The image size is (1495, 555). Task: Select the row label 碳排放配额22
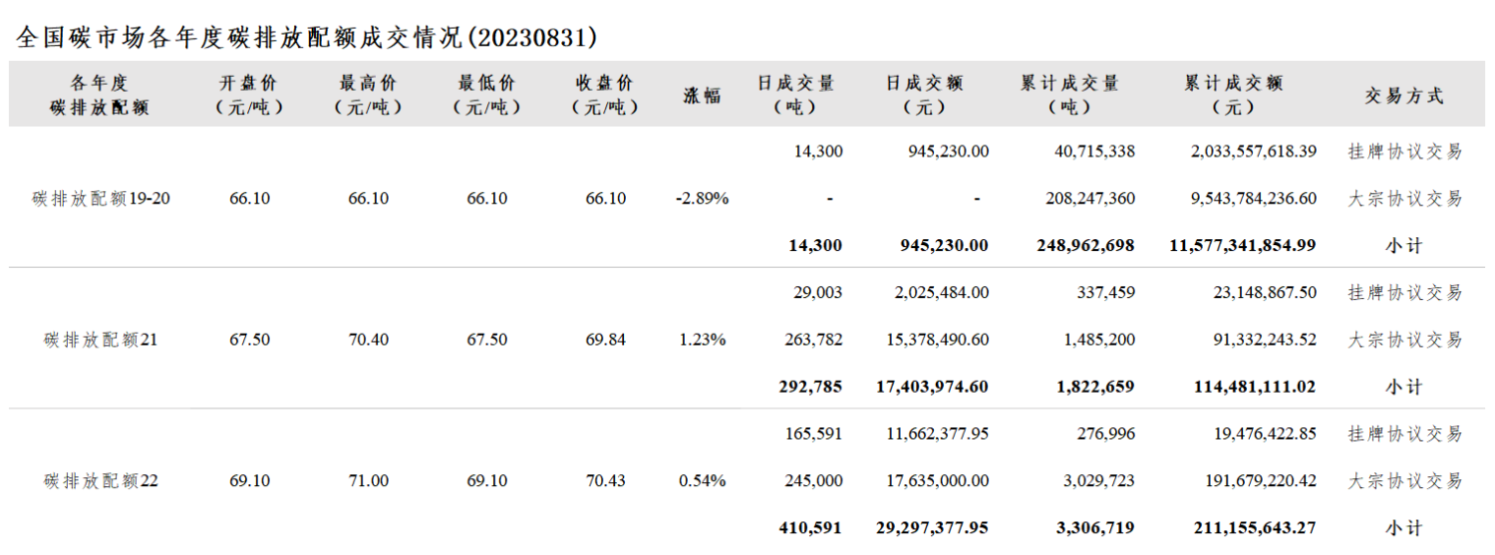101,481
